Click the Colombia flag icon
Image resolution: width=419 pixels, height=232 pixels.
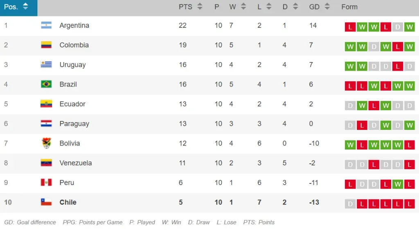pos(46,45)
